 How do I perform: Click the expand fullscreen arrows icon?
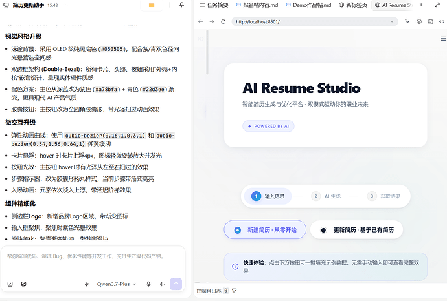point(437,5)
